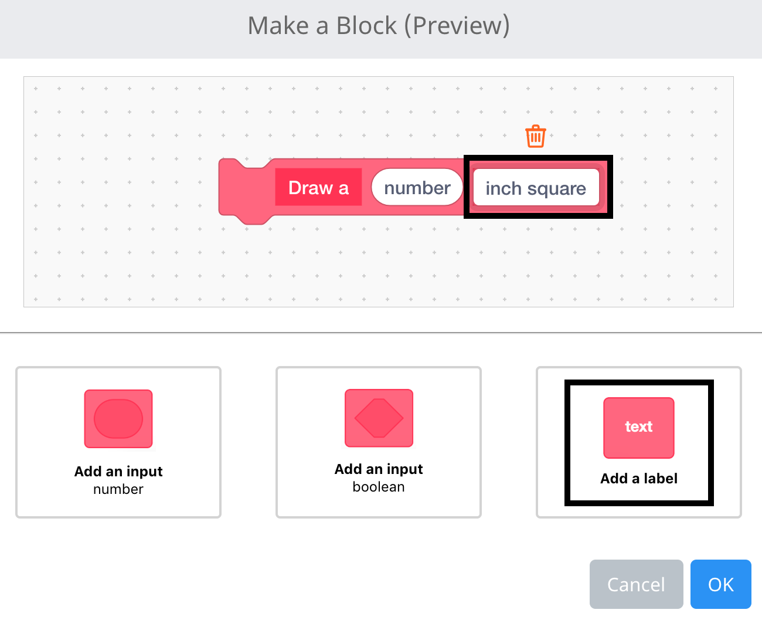Click the pink text label icon
The width and height of the screenshot is (762, 630).
(x=638, y=428)
